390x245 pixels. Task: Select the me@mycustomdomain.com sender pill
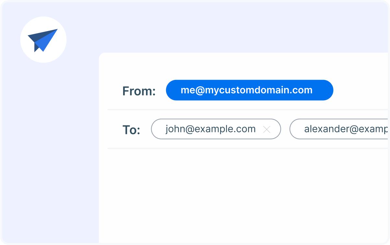point(249,90)
